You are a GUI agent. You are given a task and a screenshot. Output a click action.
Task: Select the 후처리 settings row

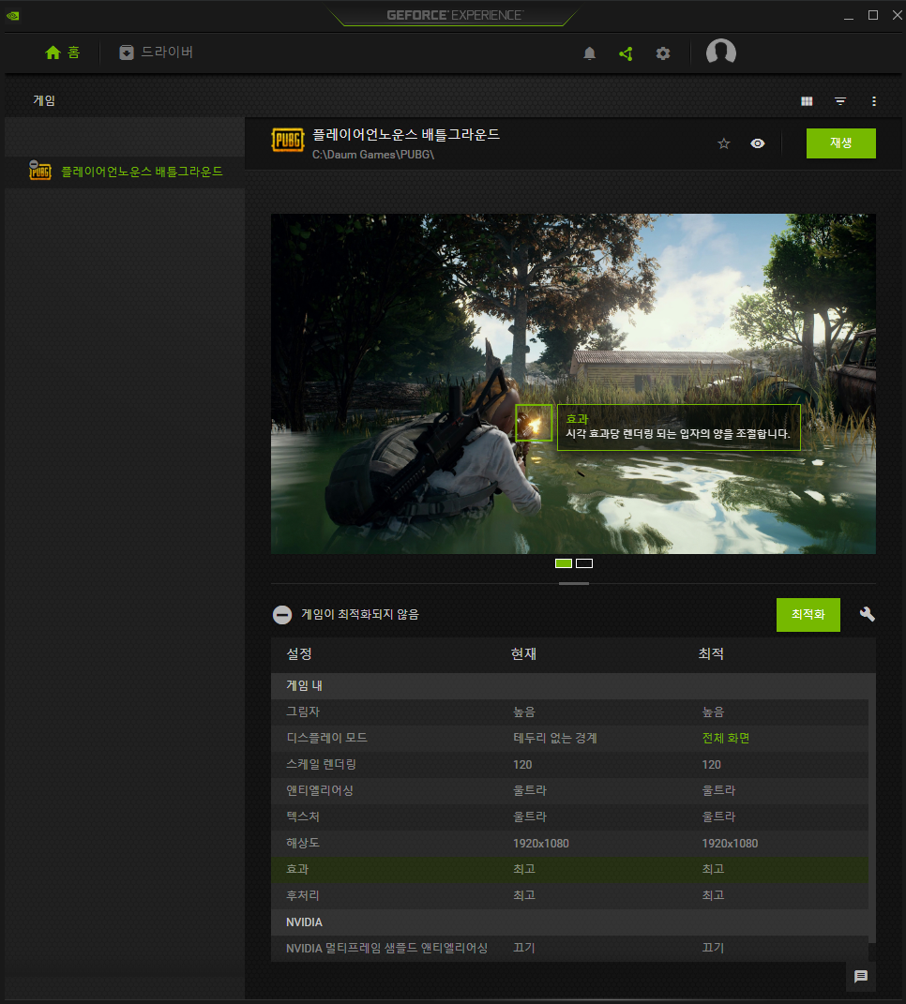tap(569, 896)
